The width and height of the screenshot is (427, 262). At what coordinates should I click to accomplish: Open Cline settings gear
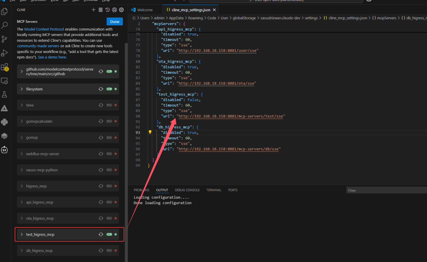(x=121, y=10)
